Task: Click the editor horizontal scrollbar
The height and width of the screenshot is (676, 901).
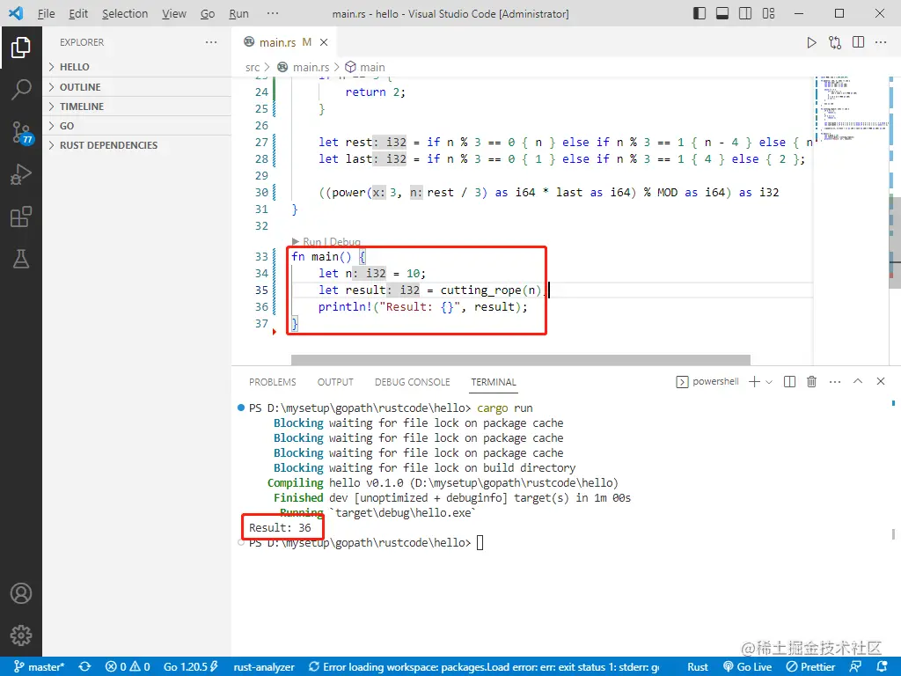Action: (x=521, y=360)
